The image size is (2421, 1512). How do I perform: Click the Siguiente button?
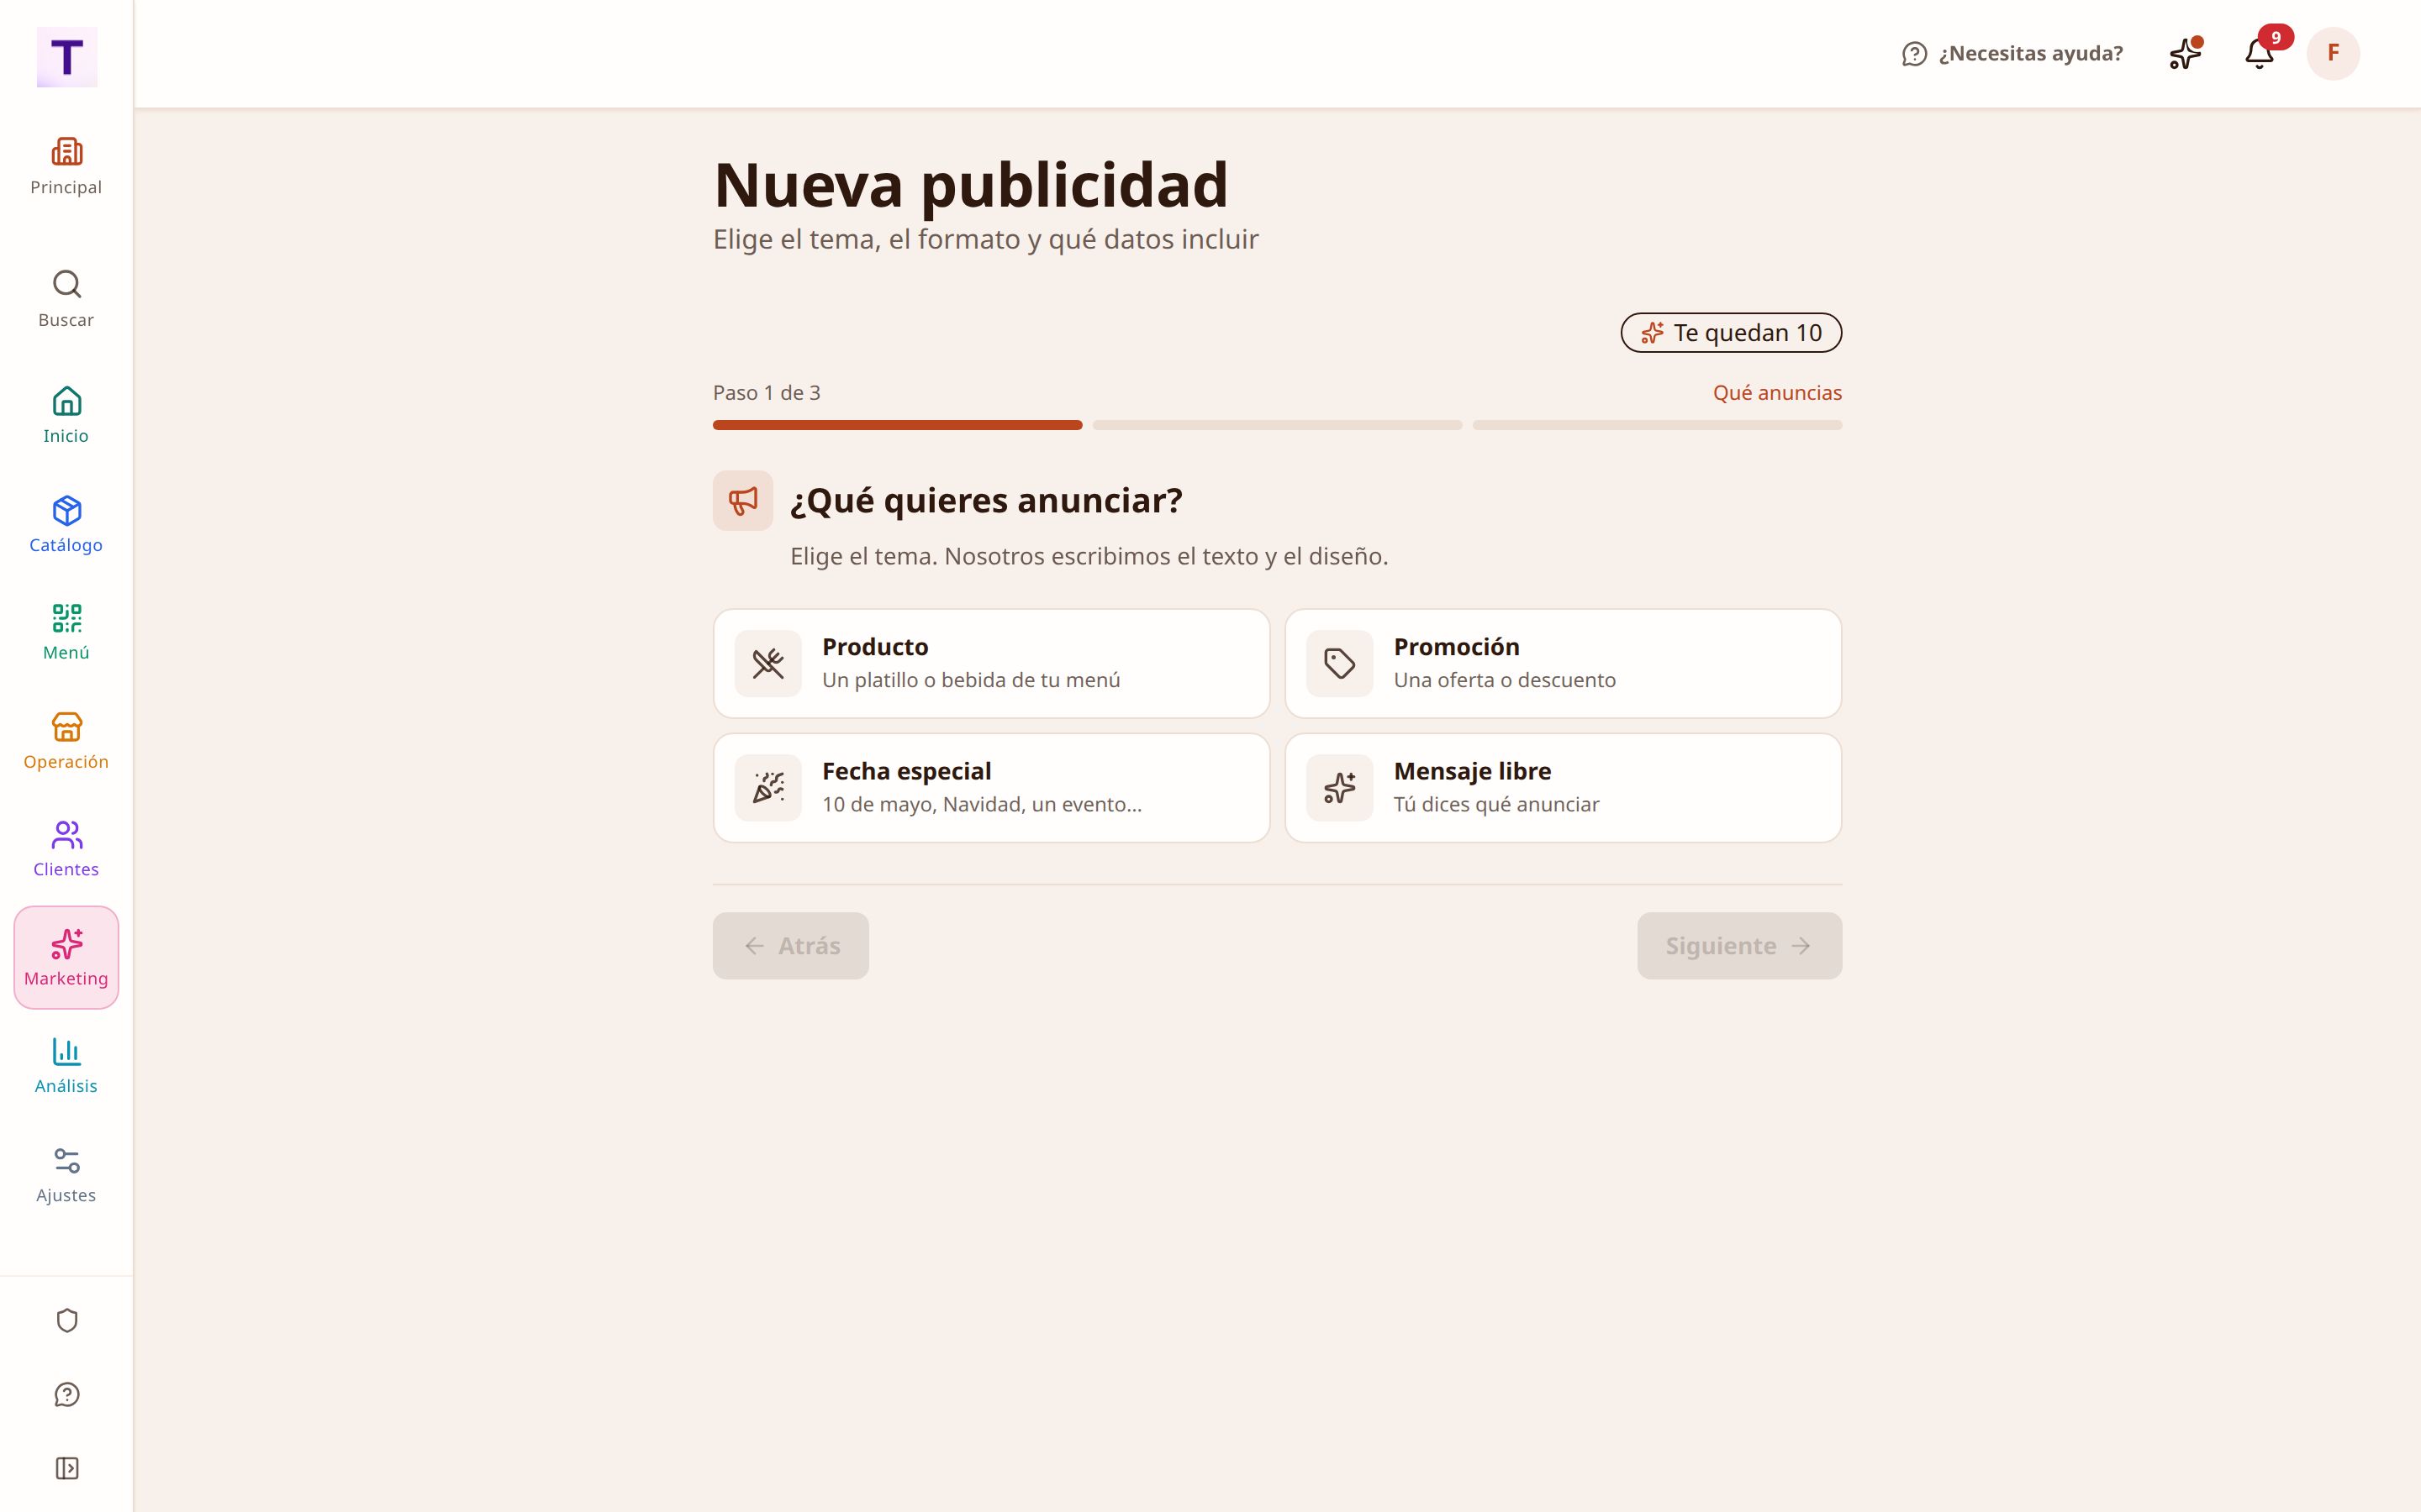pos(1738,946)
